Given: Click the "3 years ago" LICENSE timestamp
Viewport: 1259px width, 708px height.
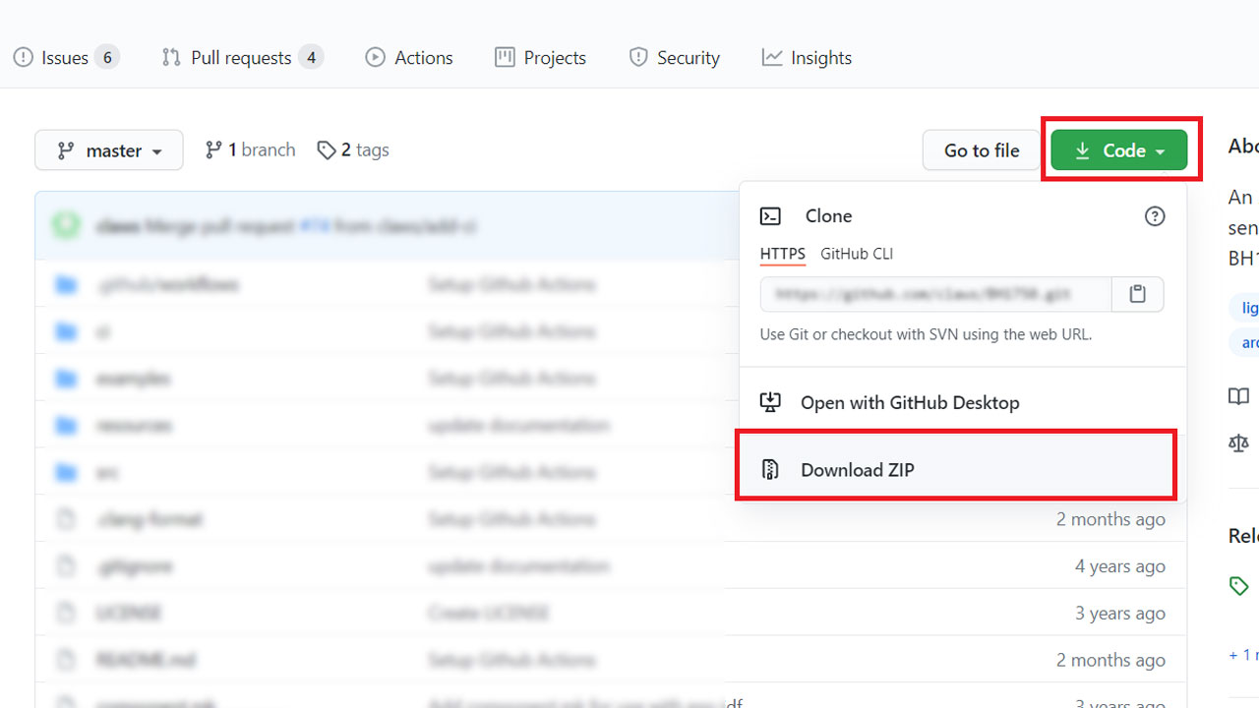Looking at the screenshot, I should 1120,614.
